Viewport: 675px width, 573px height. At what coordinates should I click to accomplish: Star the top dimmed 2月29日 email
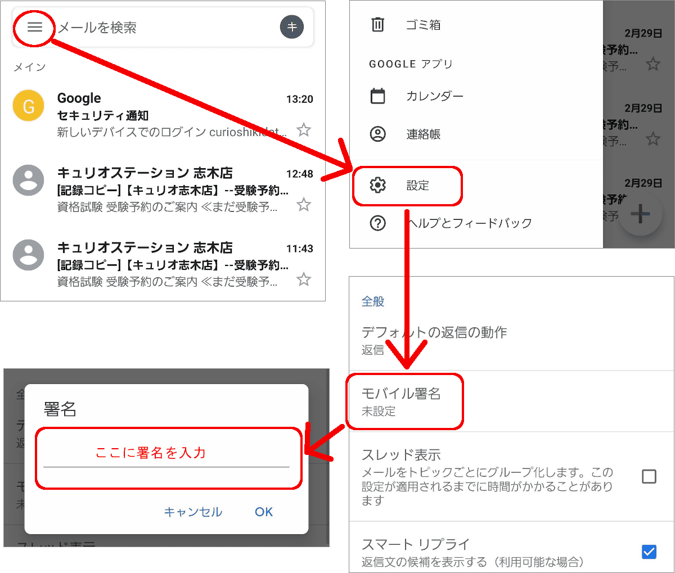point(653,64)
